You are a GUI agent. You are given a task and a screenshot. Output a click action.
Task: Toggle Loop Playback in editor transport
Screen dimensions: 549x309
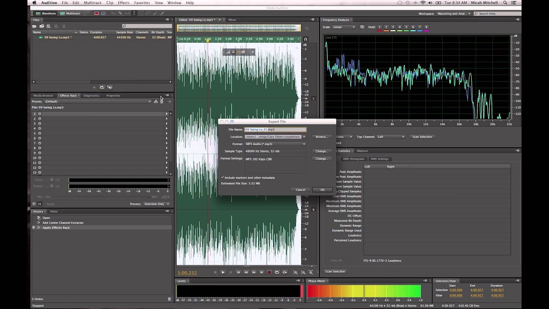[277, 272]
